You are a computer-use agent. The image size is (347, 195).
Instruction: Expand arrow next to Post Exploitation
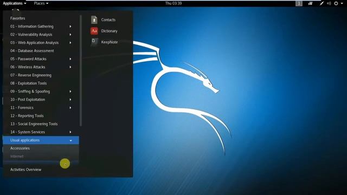[x=70, y=100]
